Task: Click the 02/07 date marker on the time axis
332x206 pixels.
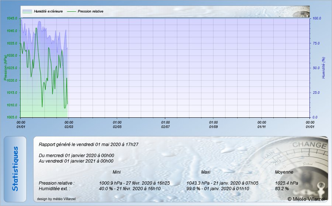Action: click(166, 127)
